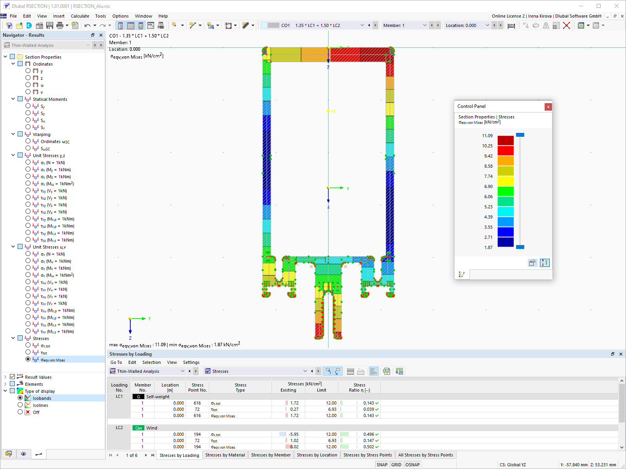626x469 pixels.
Task: Click the Delete All icon on the toolbar
Action: pos(567,25)
